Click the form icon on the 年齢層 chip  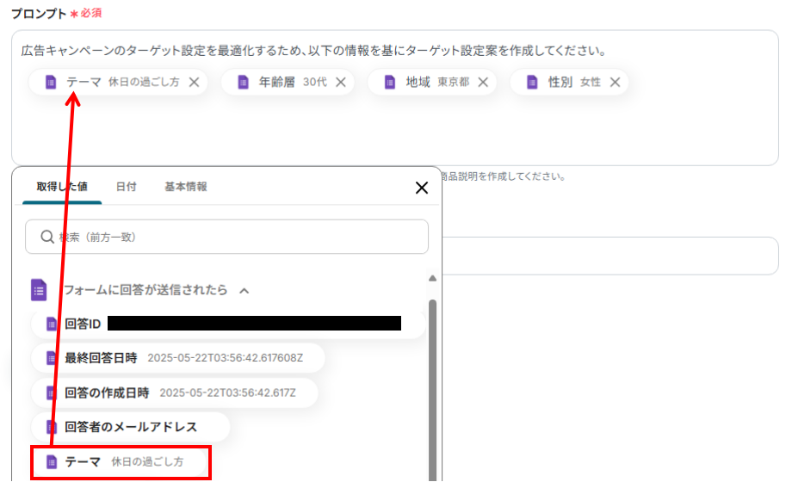244,82
